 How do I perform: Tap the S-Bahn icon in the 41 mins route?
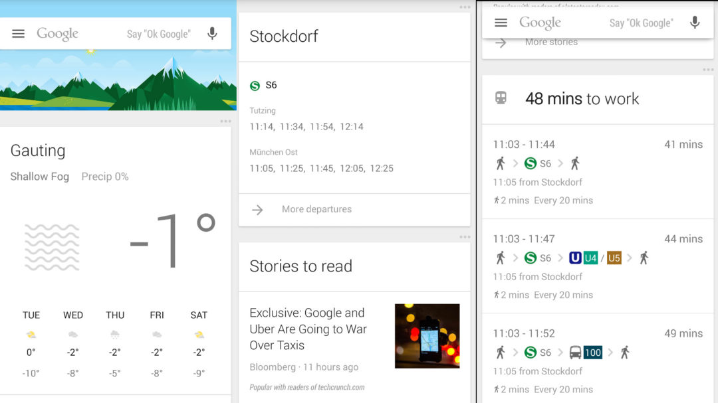[531, 163]
